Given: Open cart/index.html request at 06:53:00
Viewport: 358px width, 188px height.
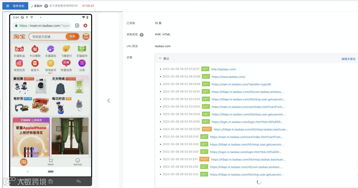Looking at the screenshot, I should point(246,137).
